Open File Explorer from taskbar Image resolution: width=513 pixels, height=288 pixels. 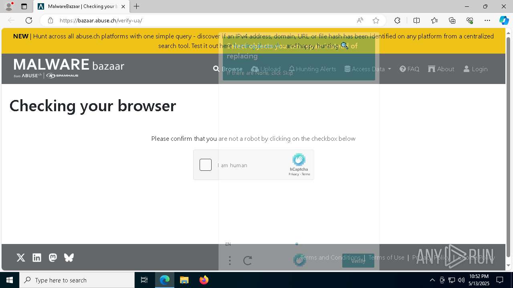tap(184, 280)
